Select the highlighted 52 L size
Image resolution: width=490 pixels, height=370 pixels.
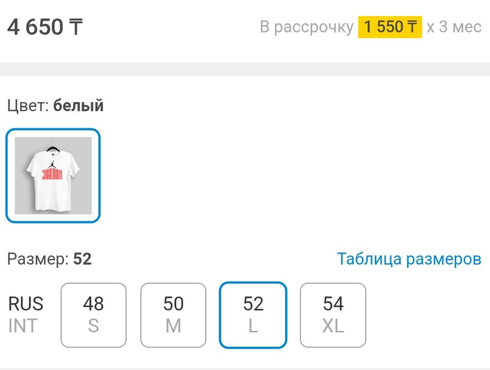(253, 315)
